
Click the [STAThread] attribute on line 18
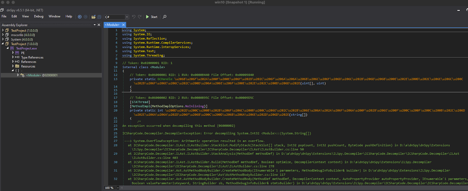coord(140,102)
